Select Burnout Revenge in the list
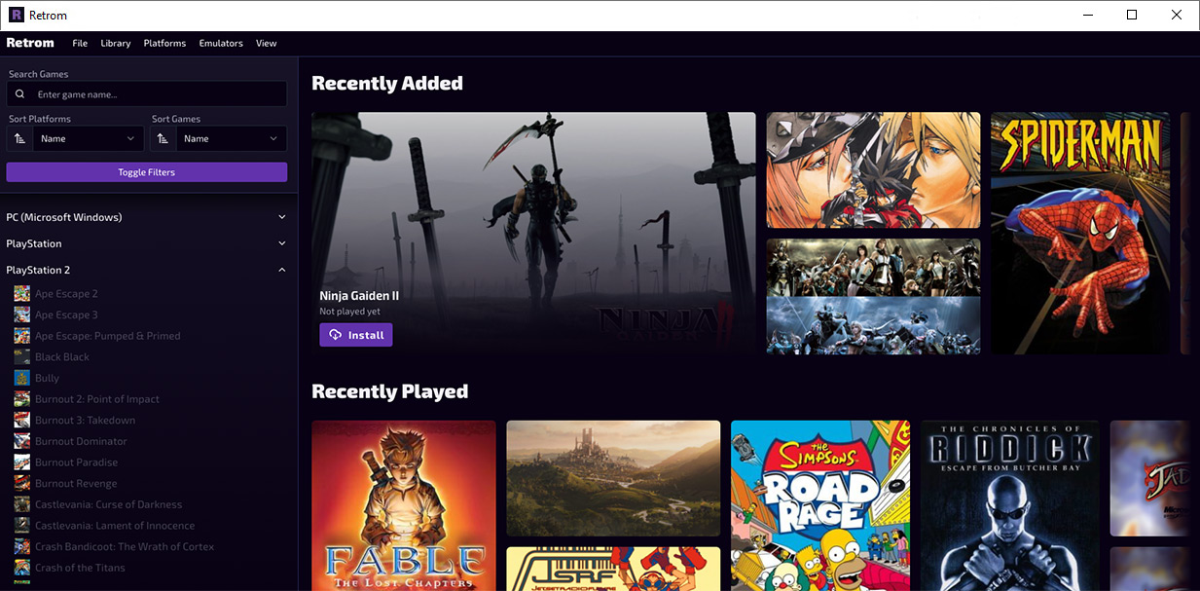 point(76,484)
